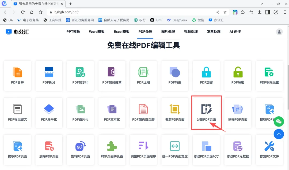The width and height of the screenshot is (289, 170).
Task: Open the 办公汇 bookmark in bookmarks bar
Action: tap(216, 20)
